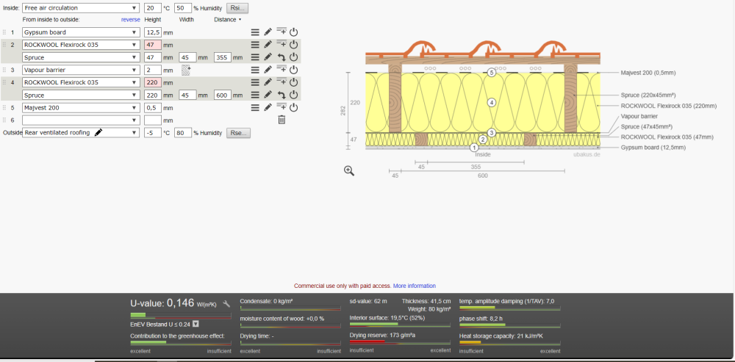Edit the Gypsum board material with pencil
Viewport: 735px width, 362px height.
268,32
